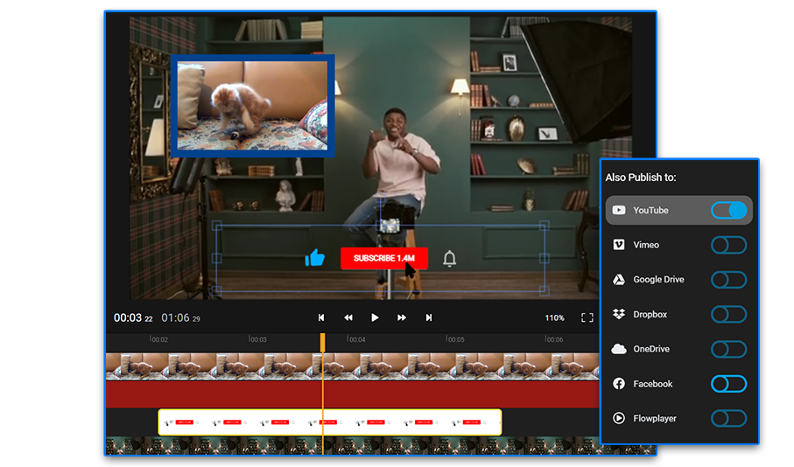
Task: Turn on the Google Drive toggle
Action: point(728,280)
